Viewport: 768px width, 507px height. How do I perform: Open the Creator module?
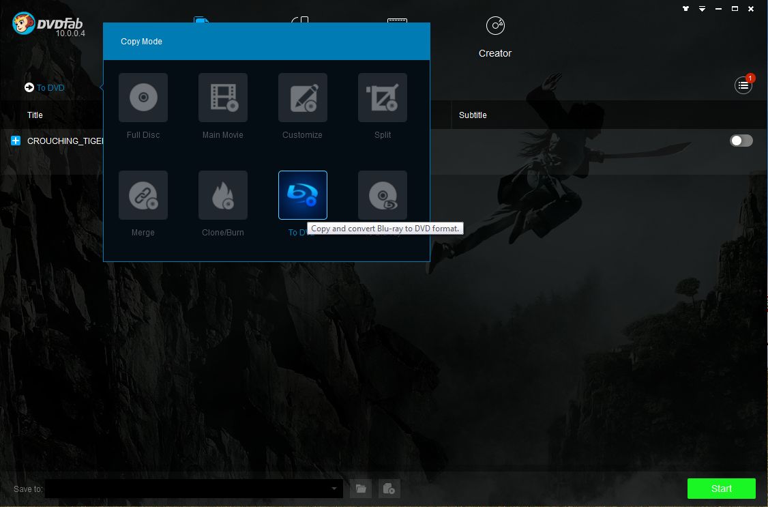click(x=495, y=38)
